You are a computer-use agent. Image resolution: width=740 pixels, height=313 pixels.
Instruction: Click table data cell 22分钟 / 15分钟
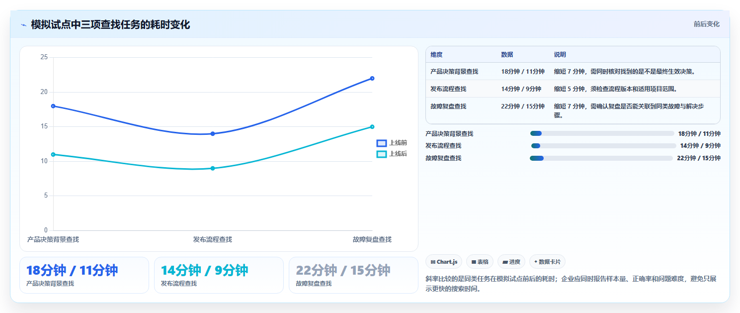(523, 106)
